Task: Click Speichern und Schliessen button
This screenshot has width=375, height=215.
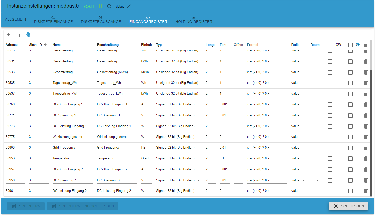Action: 82,206
